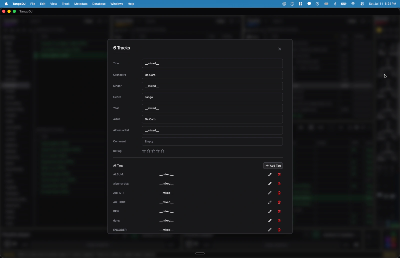This screenshot has width=400, height=258.
Task: Open the Edit menu
Action: click(x=43, y=4)
